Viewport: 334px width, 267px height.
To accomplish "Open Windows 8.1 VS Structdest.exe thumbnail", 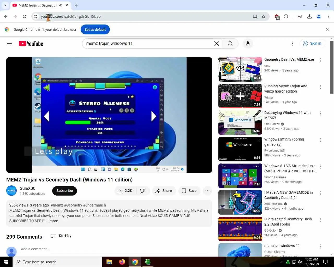I will click(240, 176).
